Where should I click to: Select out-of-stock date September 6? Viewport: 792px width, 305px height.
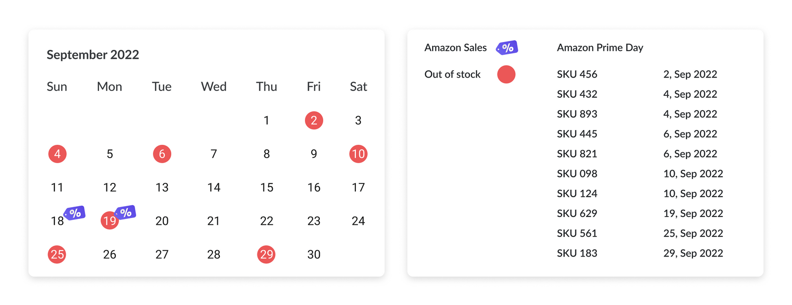pyautogui.click(x=162, y=154)
